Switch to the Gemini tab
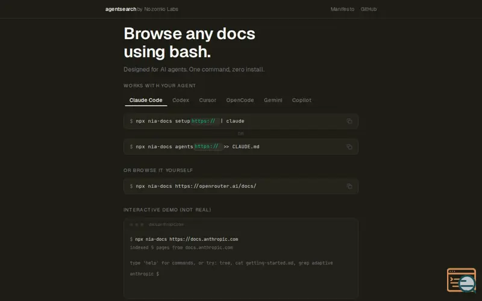482x301 pixels. [273, 100]
